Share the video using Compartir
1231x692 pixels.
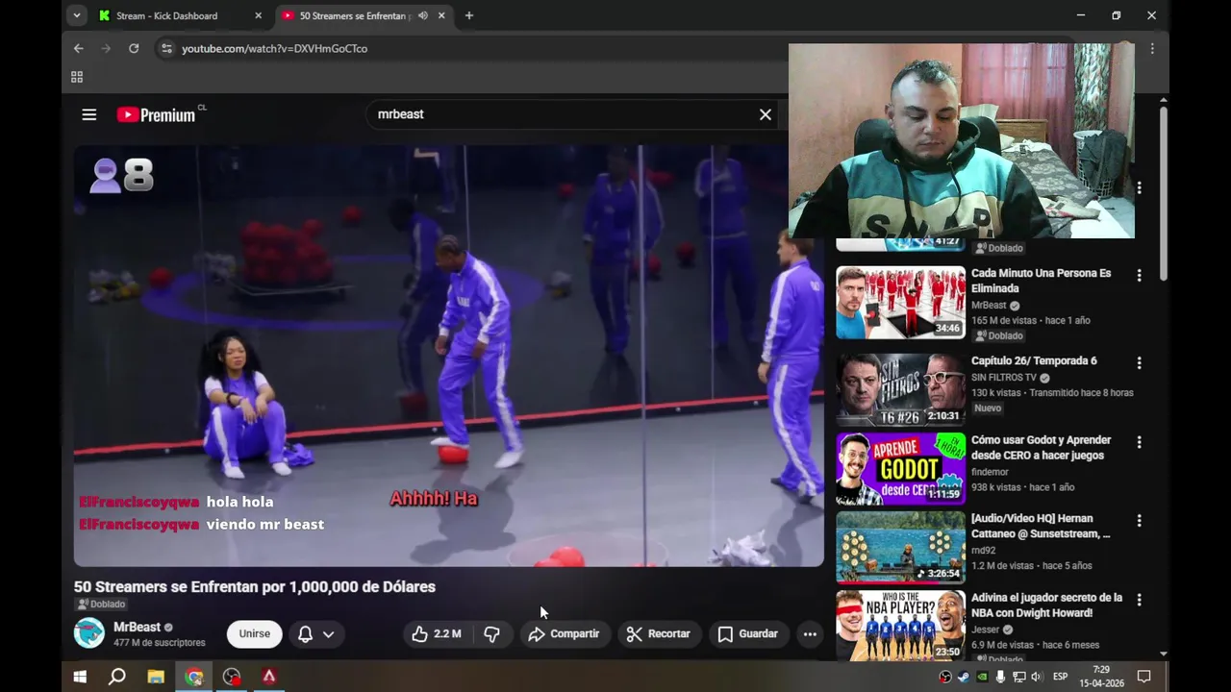coord(565,633)
